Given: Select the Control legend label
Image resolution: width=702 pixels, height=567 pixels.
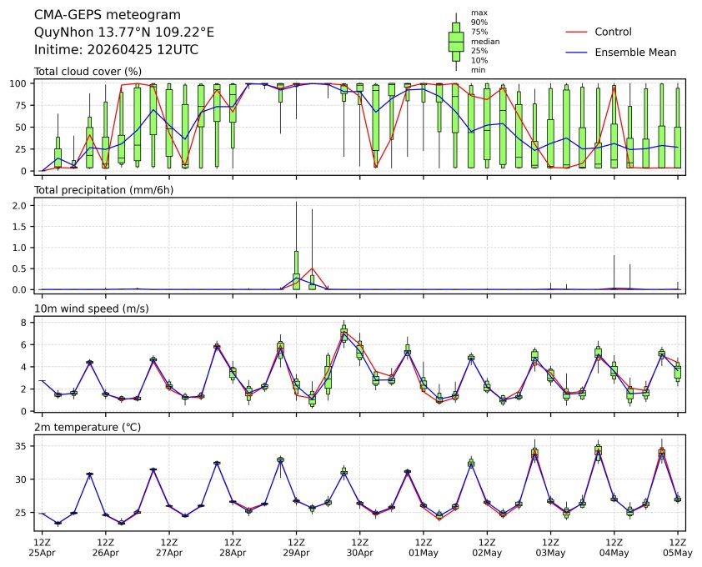Looking at the screenshot, I should tap(613, 32).
